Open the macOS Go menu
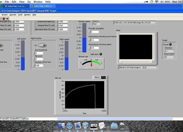The image size is (183, 132). pos(29,2)
